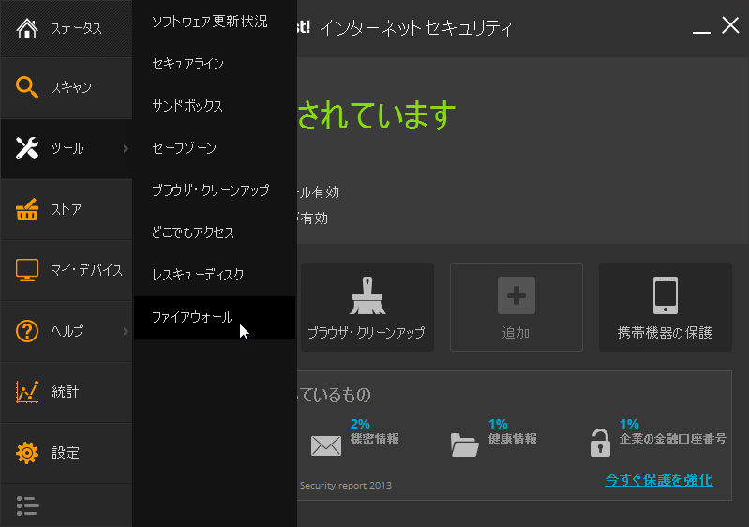Expand the ツール submenu arrow
The width and height of the screenshot is (749, 527).
point(125,148)
